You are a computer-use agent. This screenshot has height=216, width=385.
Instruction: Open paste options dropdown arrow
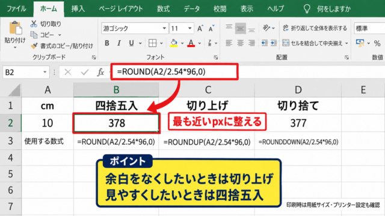coord(15,47)
